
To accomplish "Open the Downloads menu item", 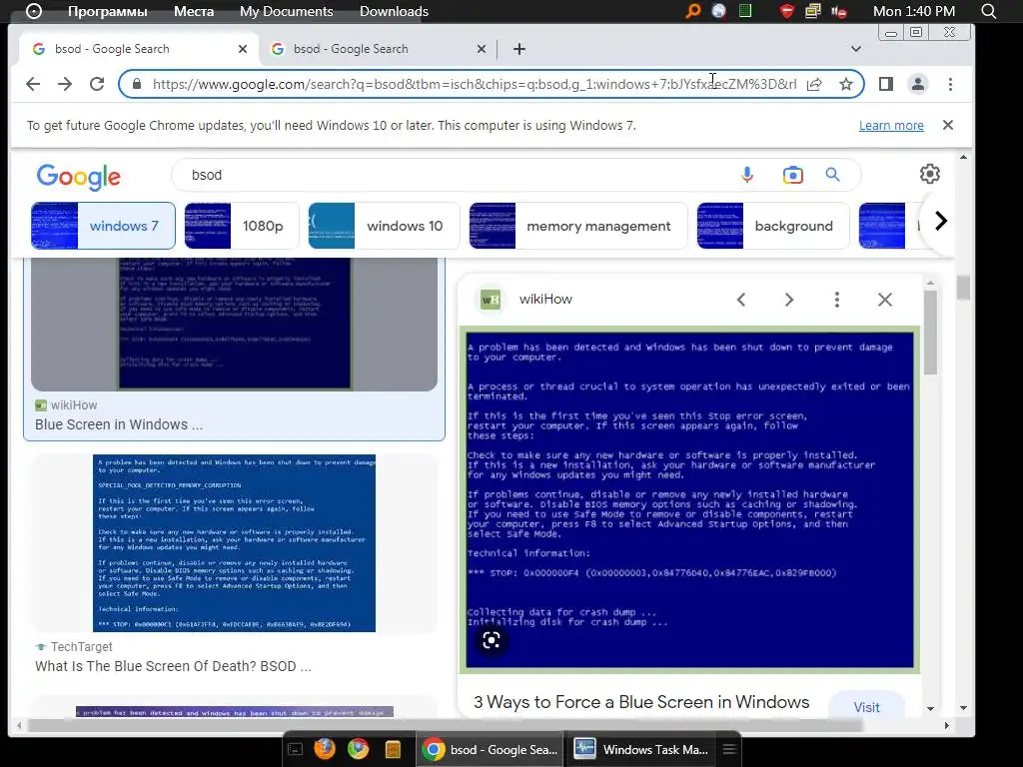I will tap(394, 11).
